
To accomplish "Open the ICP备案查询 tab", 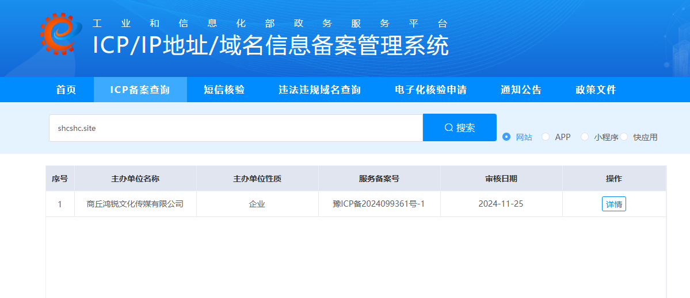I will pyautogui.click(x=140, y=90).
